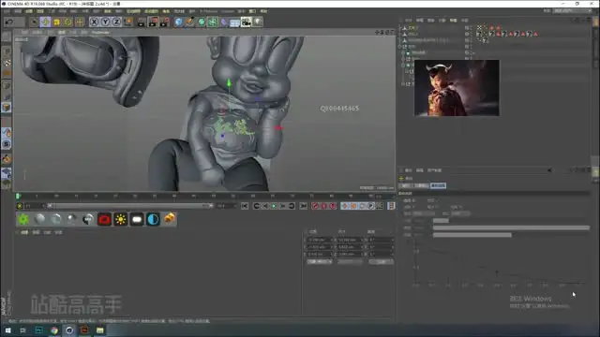Step to next frame

tap(283, 206)
